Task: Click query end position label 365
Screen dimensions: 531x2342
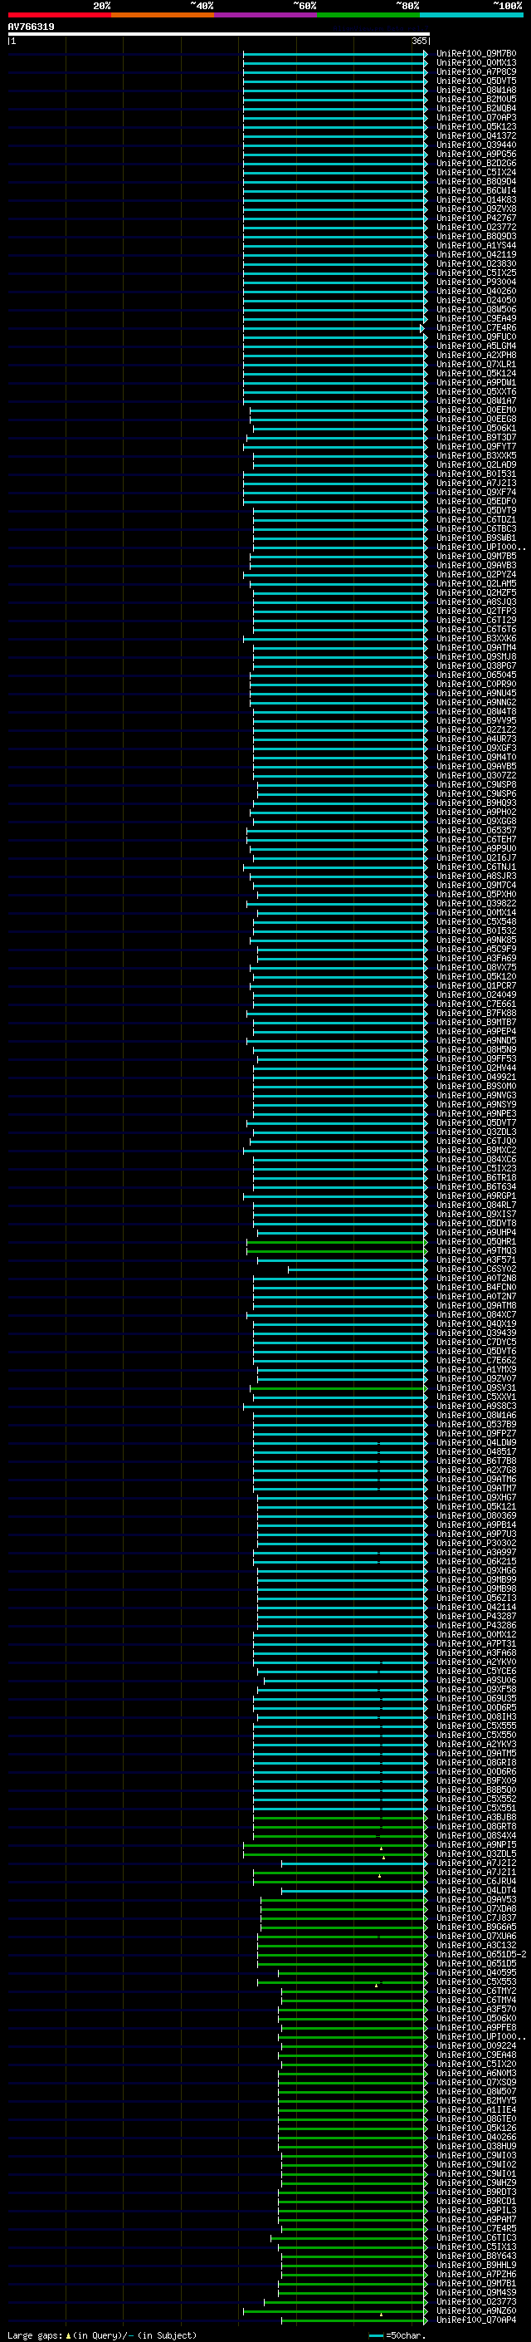Action: tap(419, 41)
